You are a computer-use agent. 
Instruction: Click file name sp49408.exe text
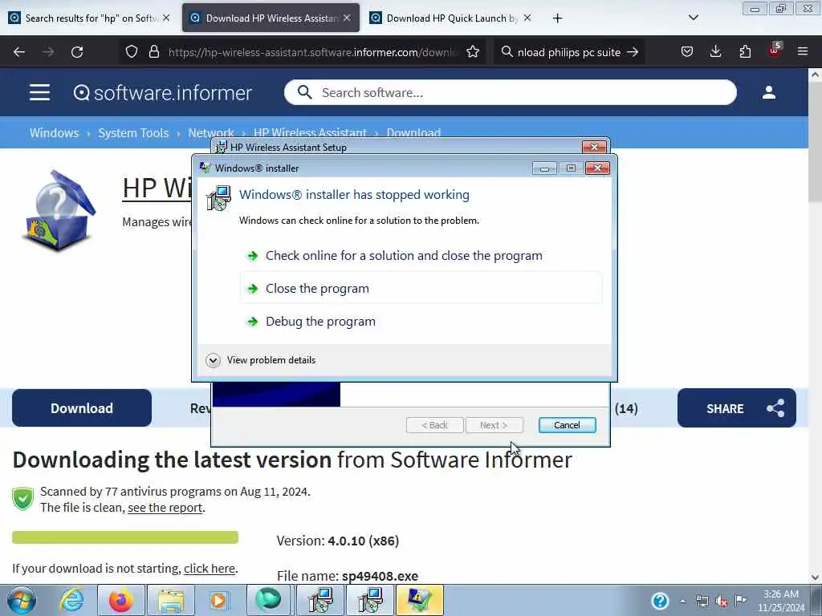point(380,576)
